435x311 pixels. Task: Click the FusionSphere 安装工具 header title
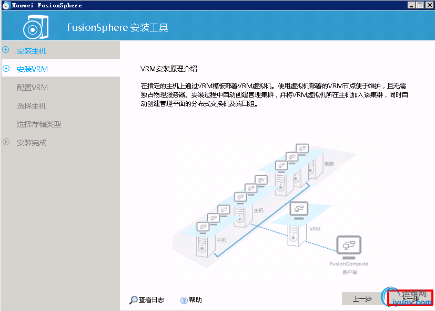[x=117, y=27]
